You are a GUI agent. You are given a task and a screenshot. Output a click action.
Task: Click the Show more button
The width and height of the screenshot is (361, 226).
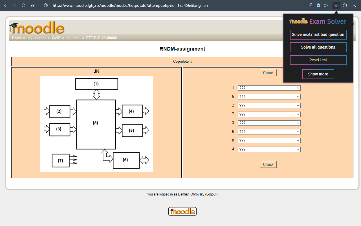pyautogui.click(x=318, y=74)
